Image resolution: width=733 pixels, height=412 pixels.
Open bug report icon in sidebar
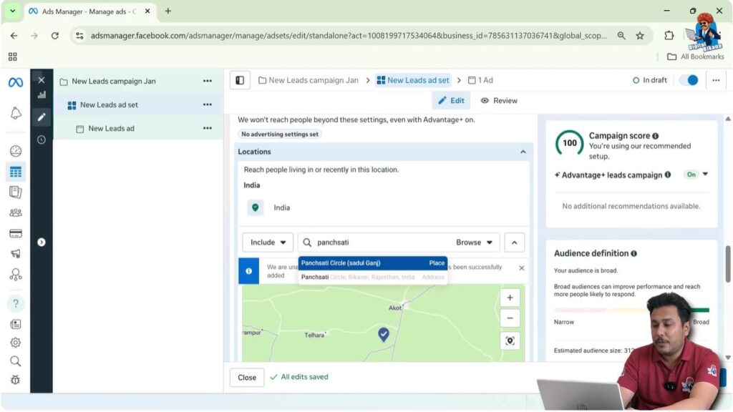(16, 380)
